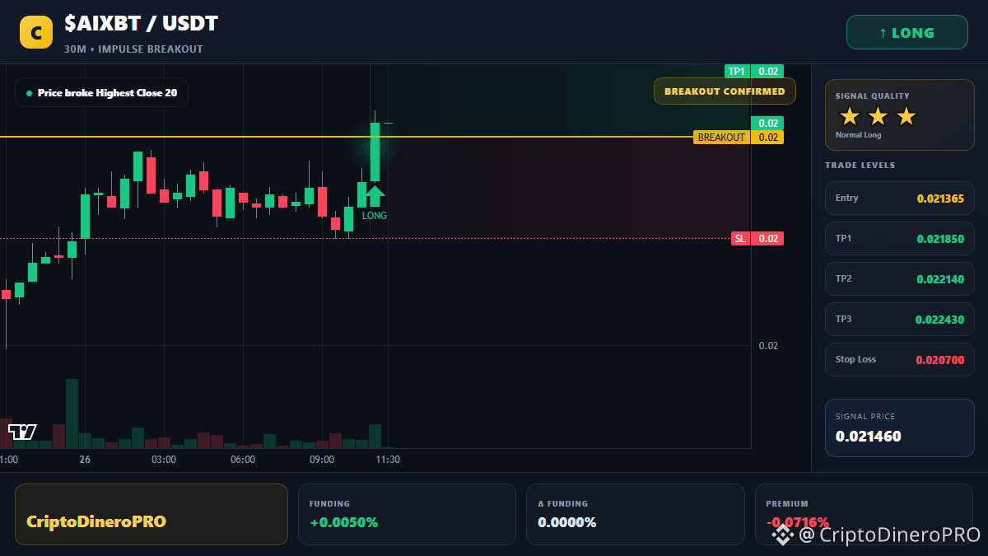Click the first signal quality star

coord(850,116)
